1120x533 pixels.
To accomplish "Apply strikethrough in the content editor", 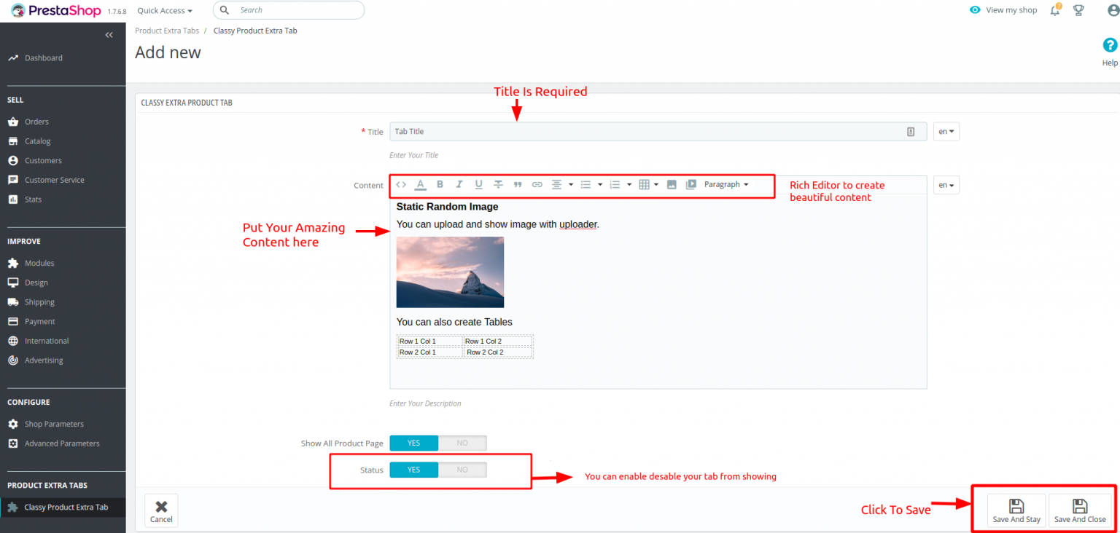I will [498, 184].
